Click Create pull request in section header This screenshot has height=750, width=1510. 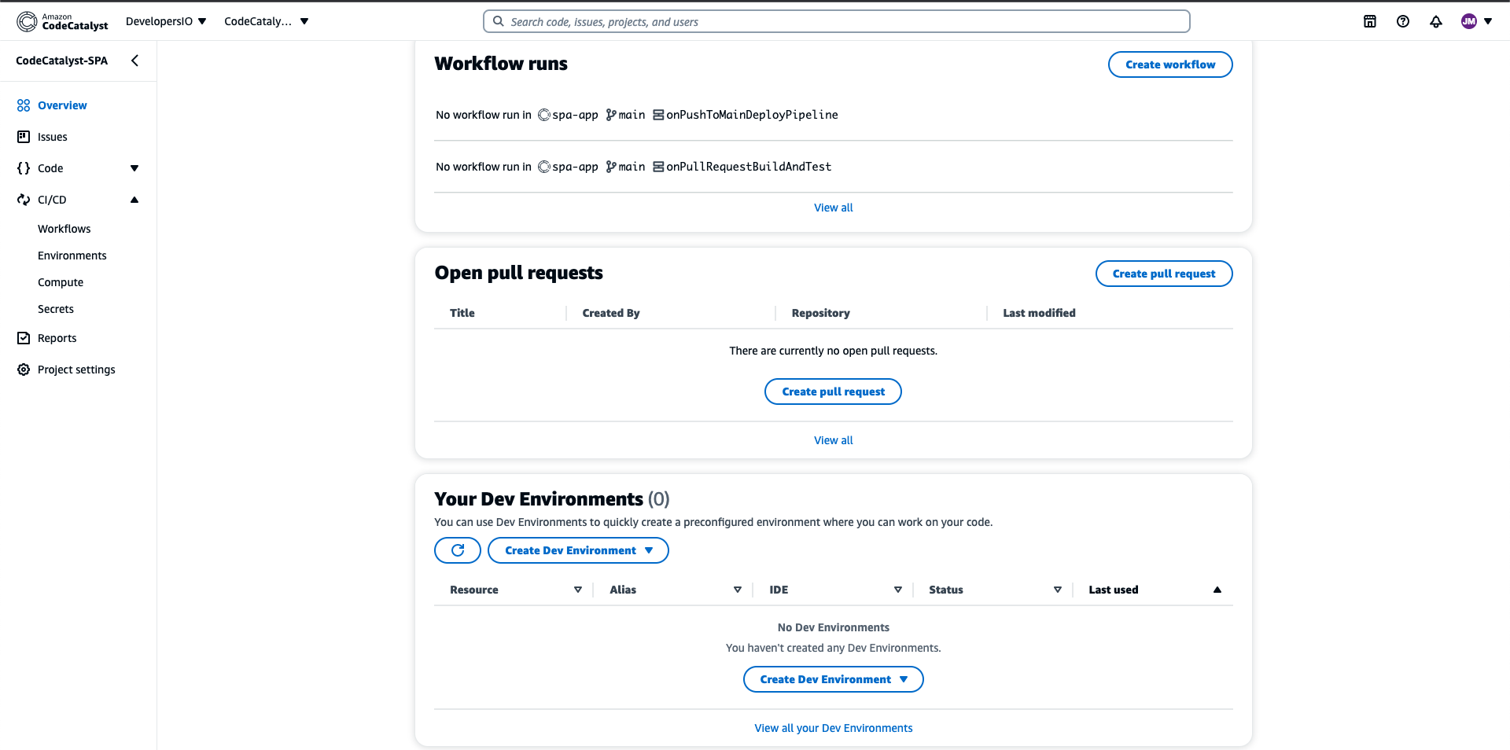[x=1164, y=274]
